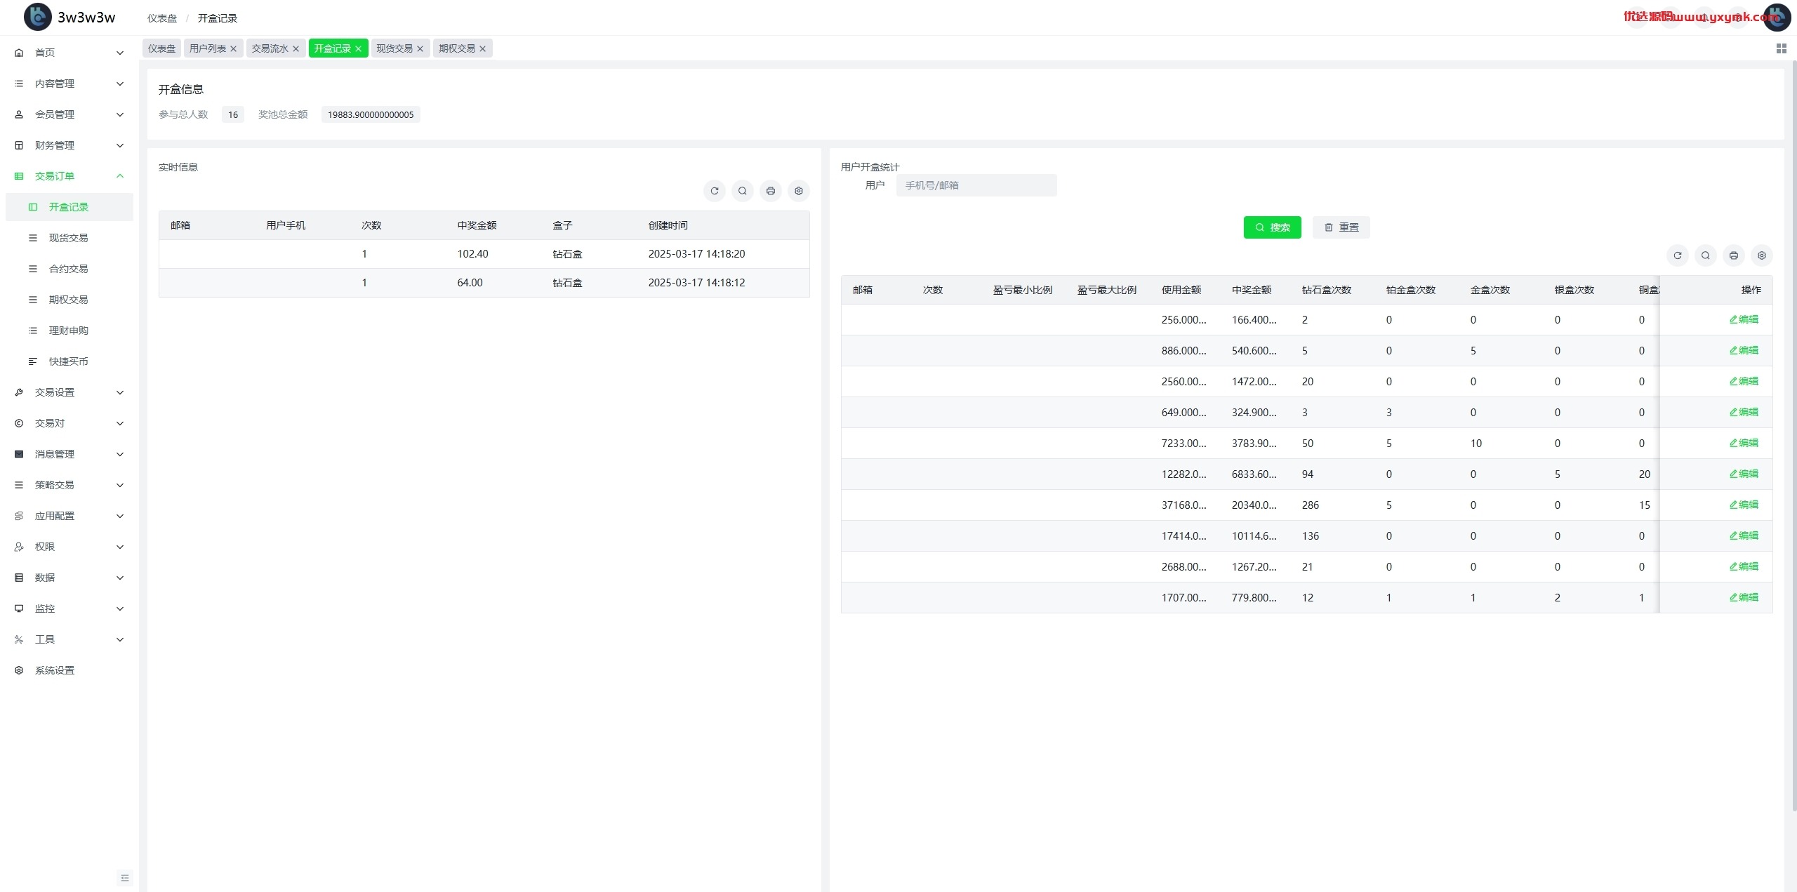Print the 实时信息 table
Viewport: 1797px width, 892px height.
[770, 191]
